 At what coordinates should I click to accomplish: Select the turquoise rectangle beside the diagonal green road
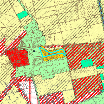[x=22, y=15]
